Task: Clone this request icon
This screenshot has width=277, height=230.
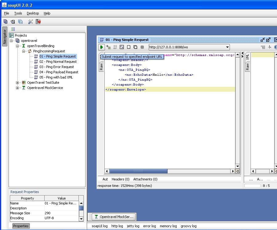Action: (x=135, y=47)
